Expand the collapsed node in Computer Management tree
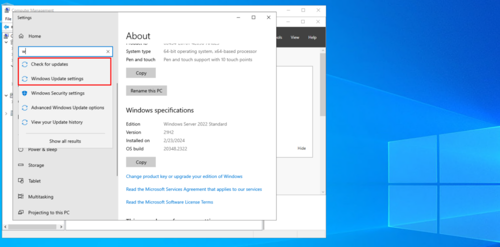The width and height of the screenshot is (500, 247). point(6,113)
